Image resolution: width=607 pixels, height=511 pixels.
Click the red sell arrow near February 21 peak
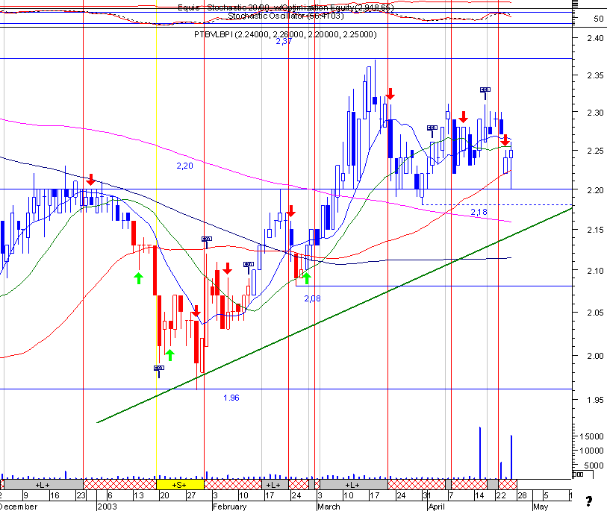[290, 211]
